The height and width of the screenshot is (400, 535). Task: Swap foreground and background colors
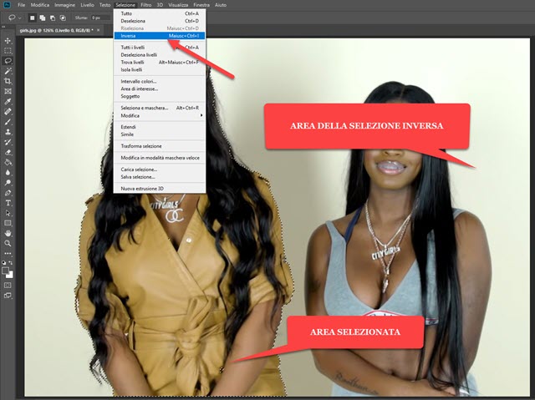tap(11, 263)
